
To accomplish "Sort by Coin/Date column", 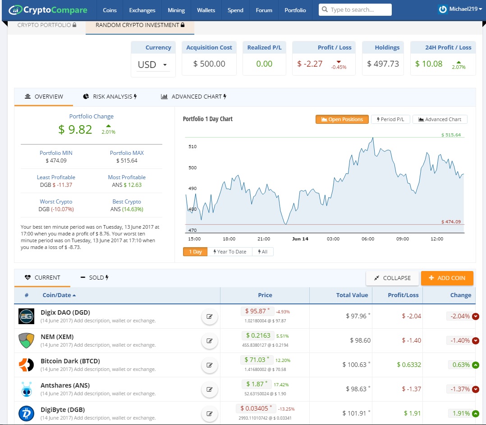I will click(x=59, y=295).
